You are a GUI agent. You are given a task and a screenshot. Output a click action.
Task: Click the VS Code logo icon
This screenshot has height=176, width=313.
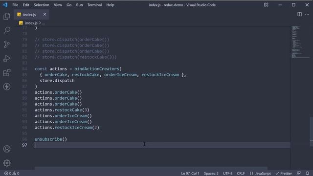click(x=5, y=5)
